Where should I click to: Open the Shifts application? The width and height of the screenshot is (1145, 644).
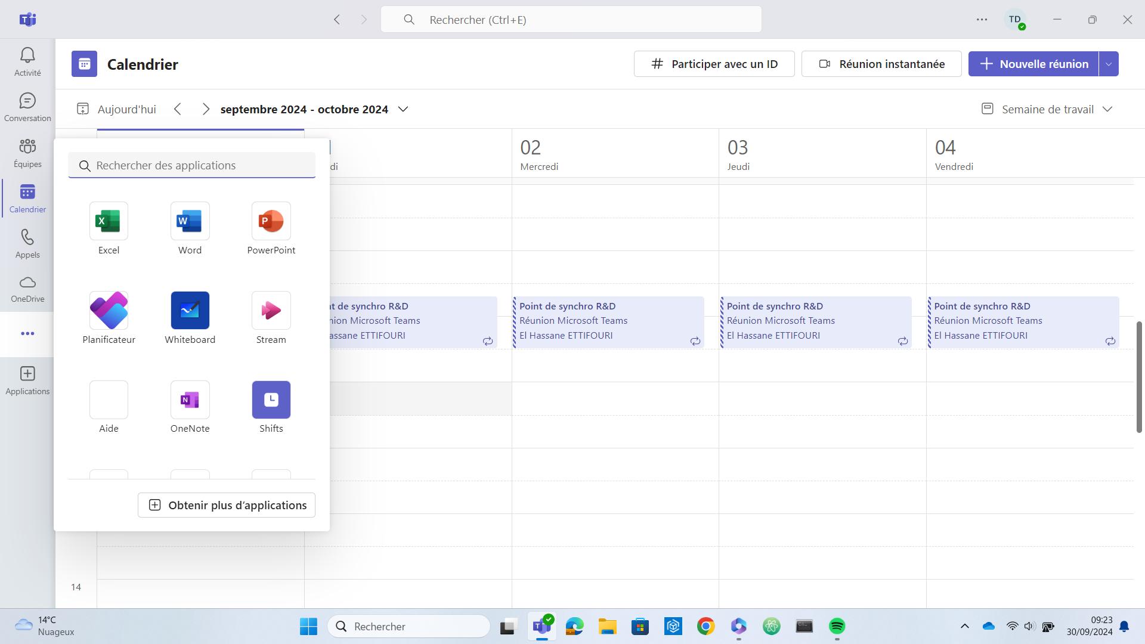271,400
